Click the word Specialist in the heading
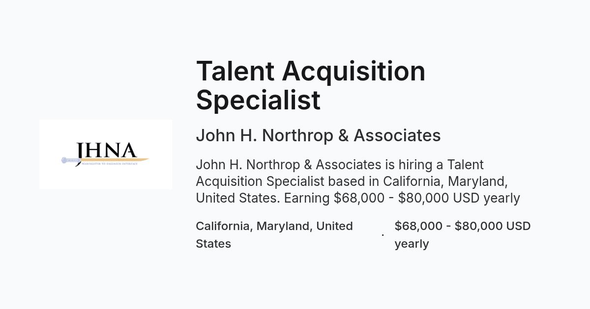Image resolution: width=590 pixels, height=309 pixels. pos(258,100)
